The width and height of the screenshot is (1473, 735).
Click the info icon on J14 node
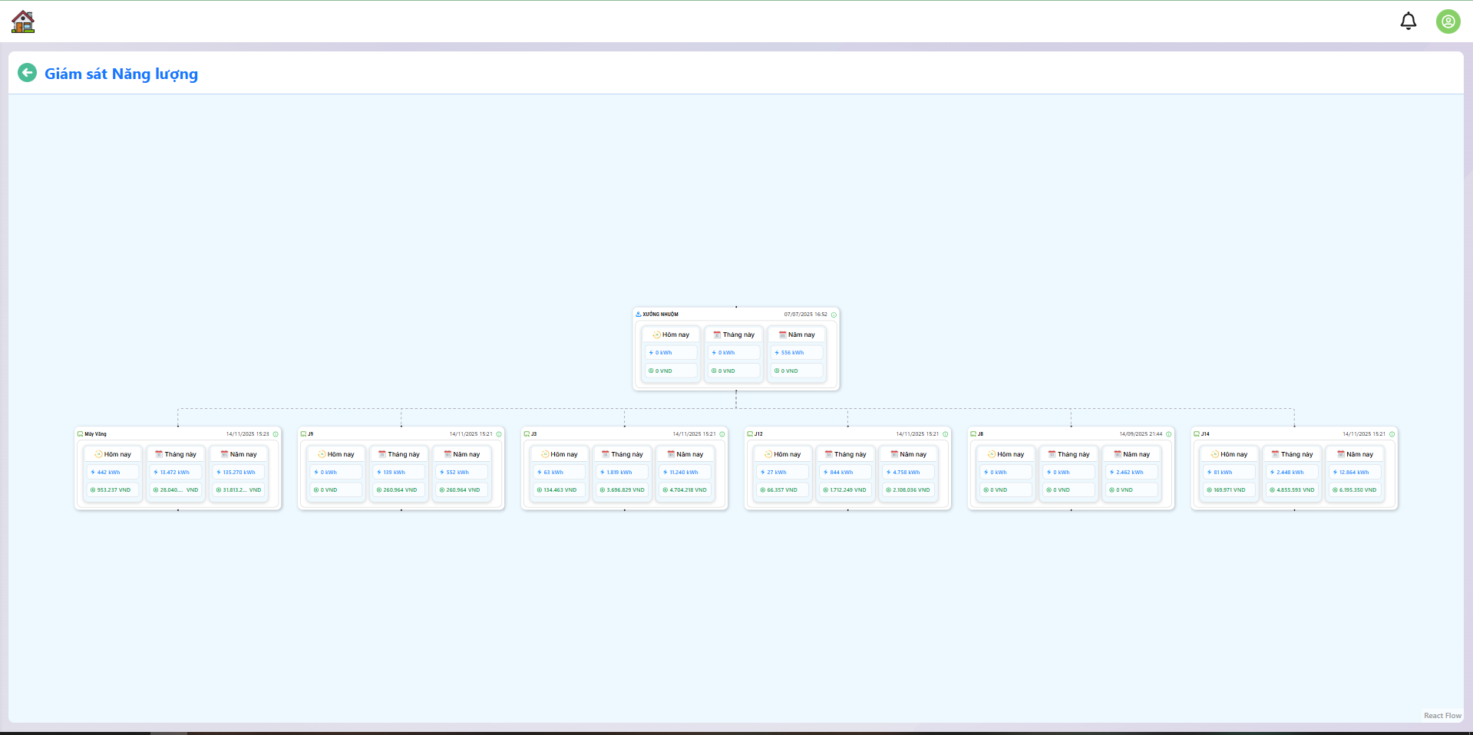point(1392,434)
